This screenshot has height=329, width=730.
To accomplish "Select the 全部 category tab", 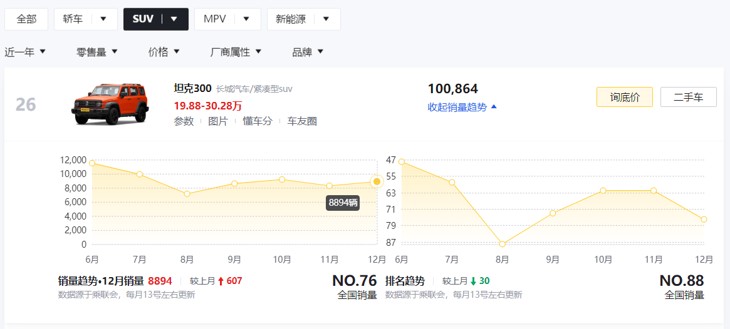I will pyautogui.click(x=26, y=19).
